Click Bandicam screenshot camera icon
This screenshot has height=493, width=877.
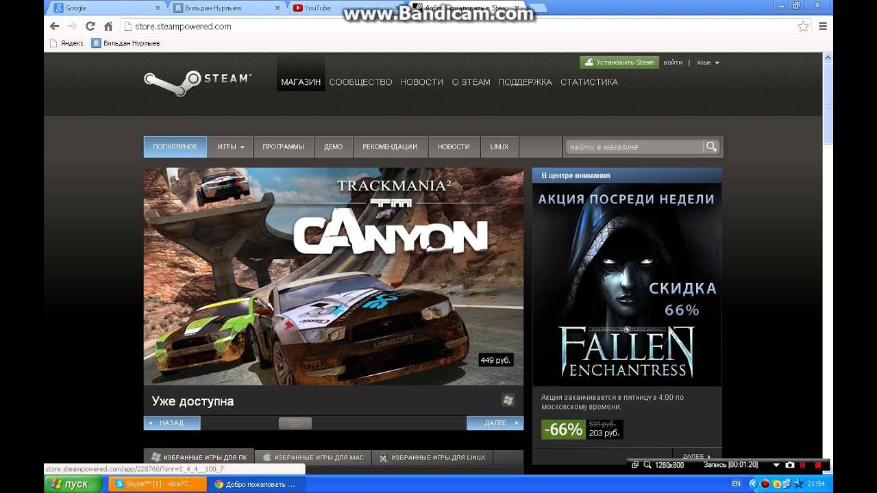click(790, 465)
